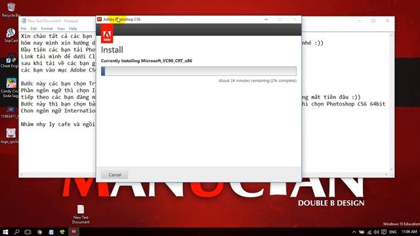Screen dimensions: 420x236
Task: Select the Candy Crush Soda Saga desktop icon
Action: click(10, 88)
